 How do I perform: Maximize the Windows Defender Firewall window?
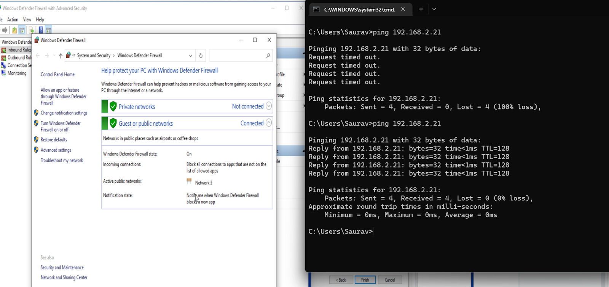(x=255, y=40)
